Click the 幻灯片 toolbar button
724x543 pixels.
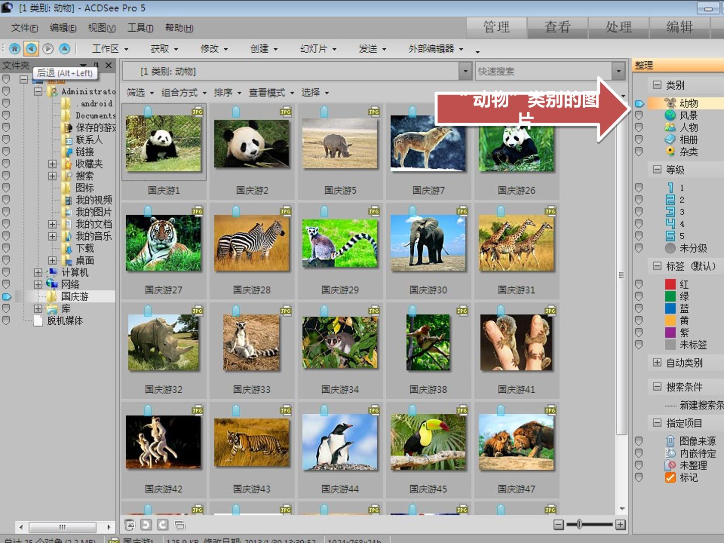[318, 49]
